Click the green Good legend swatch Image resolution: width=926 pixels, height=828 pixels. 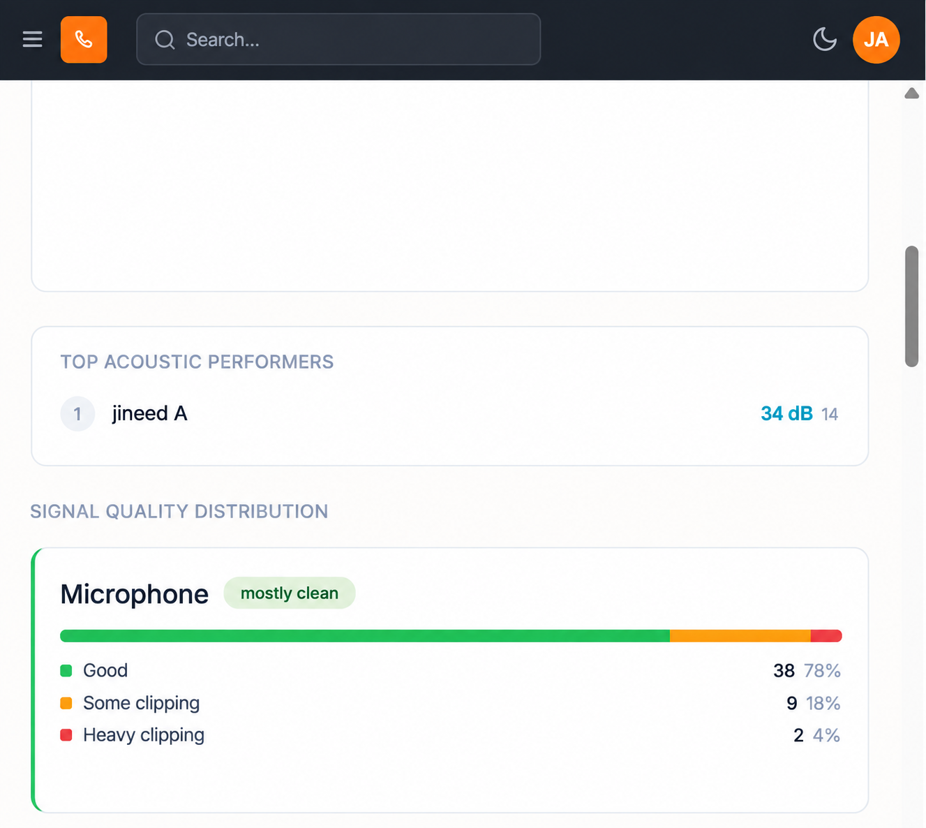(x=66, y=670)
